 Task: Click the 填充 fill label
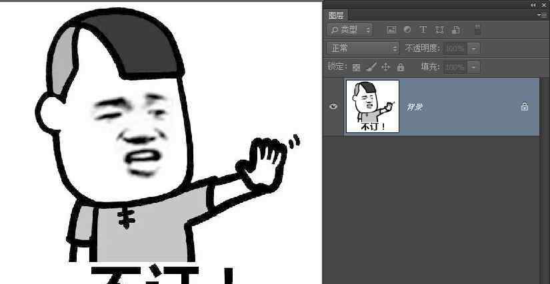click(431, 67)
